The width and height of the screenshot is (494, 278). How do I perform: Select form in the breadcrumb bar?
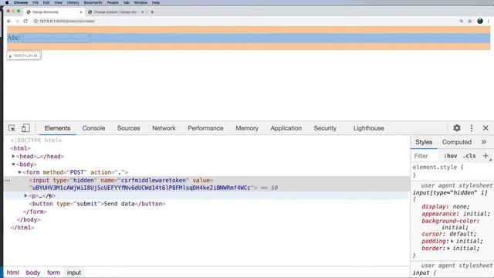[53, 273]
